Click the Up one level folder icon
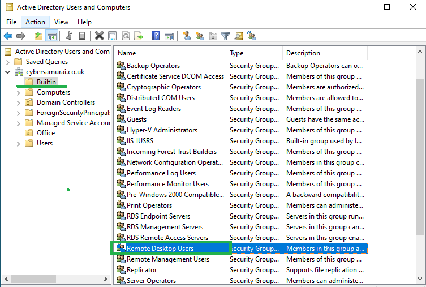This screenshot has height=287, width=426. [38, 36]
